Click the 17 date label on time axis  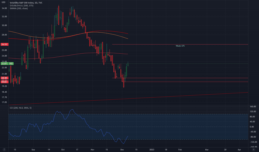tap(77, 150)
